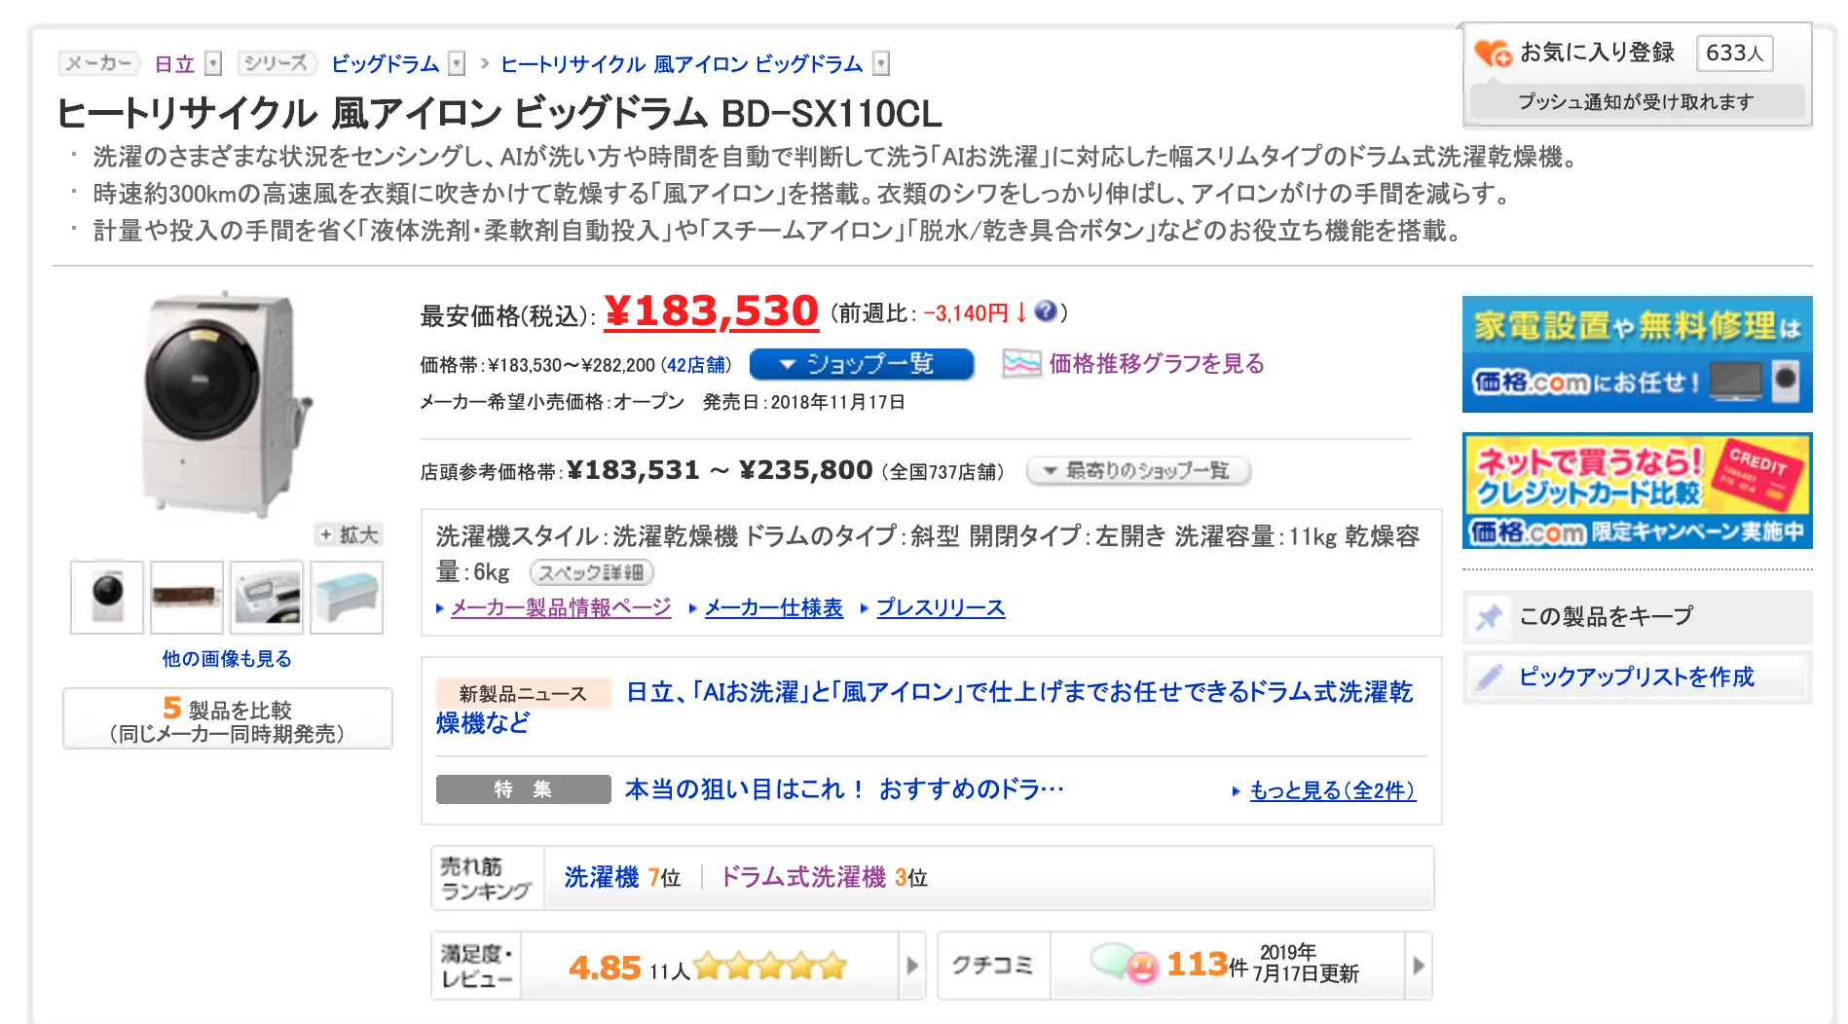Open the プレスリリース link
1848x1024 pixels.
click(940, 608)
